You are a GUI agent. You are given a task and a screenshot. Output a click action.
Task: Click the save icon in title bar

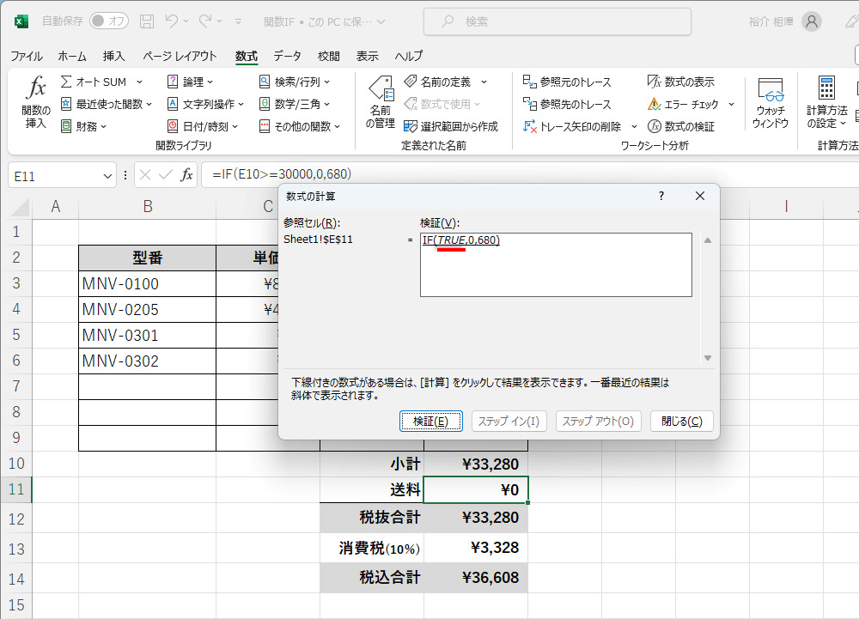(x=147, y=21)
